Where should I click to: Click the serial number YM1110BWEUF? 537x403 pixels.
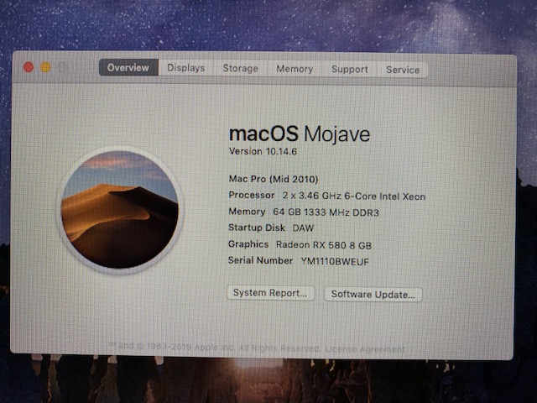[335, 261]
